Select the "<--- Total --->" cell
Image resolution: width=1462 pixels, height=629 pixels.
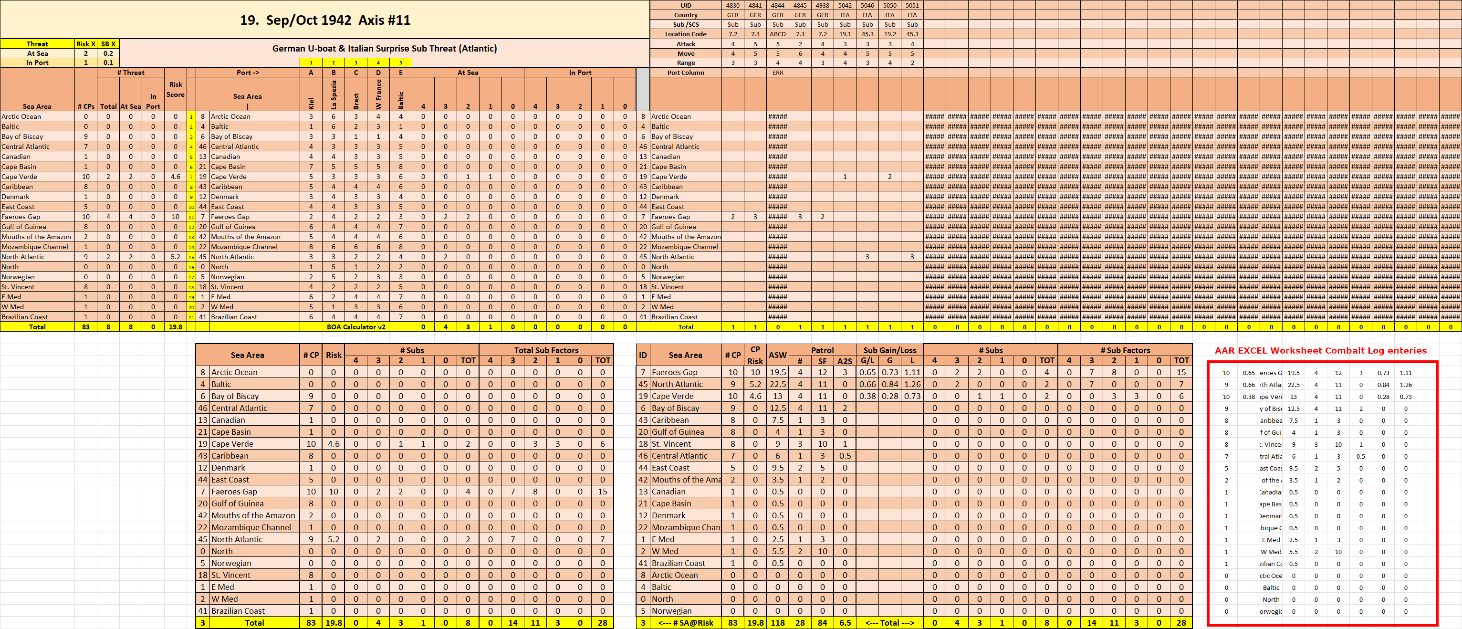(890, 623)
